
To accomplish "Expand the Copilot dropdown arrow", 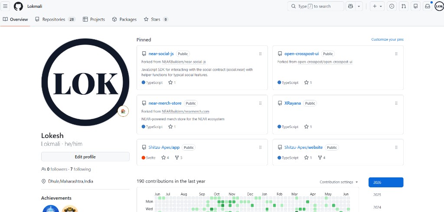I will click(359, 6).
